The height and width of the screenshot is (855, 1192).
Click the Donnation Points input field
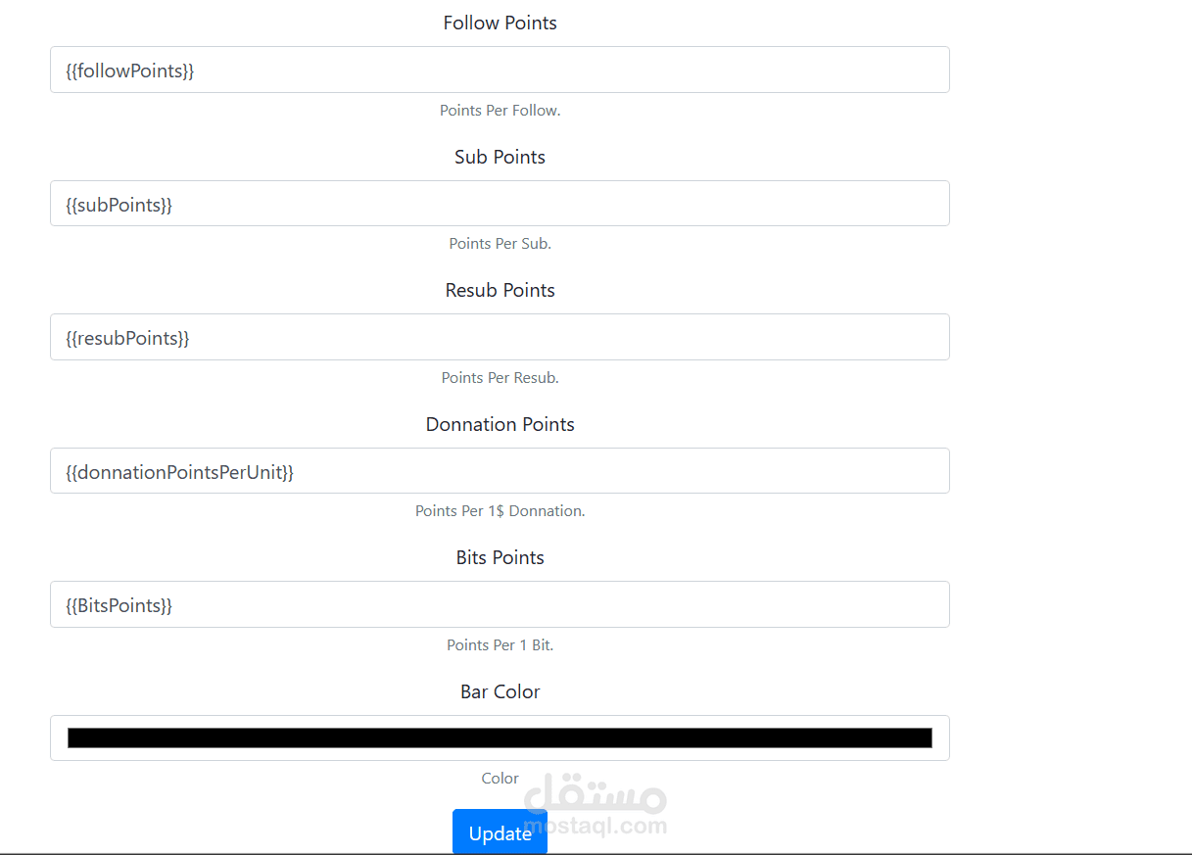tap(500, 471)
